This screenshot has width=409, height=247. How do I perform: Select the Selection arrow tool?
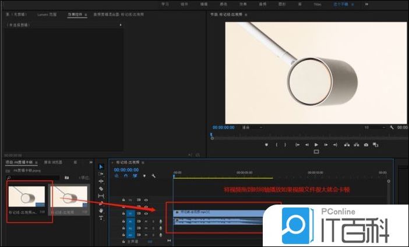click(x=101, y=167)
